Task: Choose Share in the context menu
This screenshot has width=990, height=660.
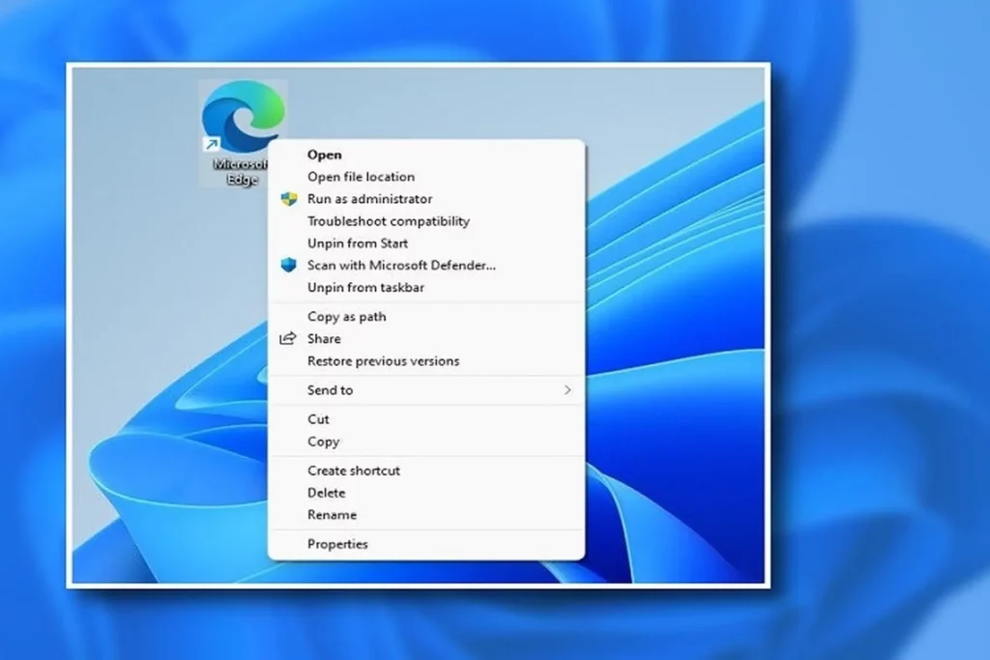Action: pyautogui.click(x=426, y=339)
